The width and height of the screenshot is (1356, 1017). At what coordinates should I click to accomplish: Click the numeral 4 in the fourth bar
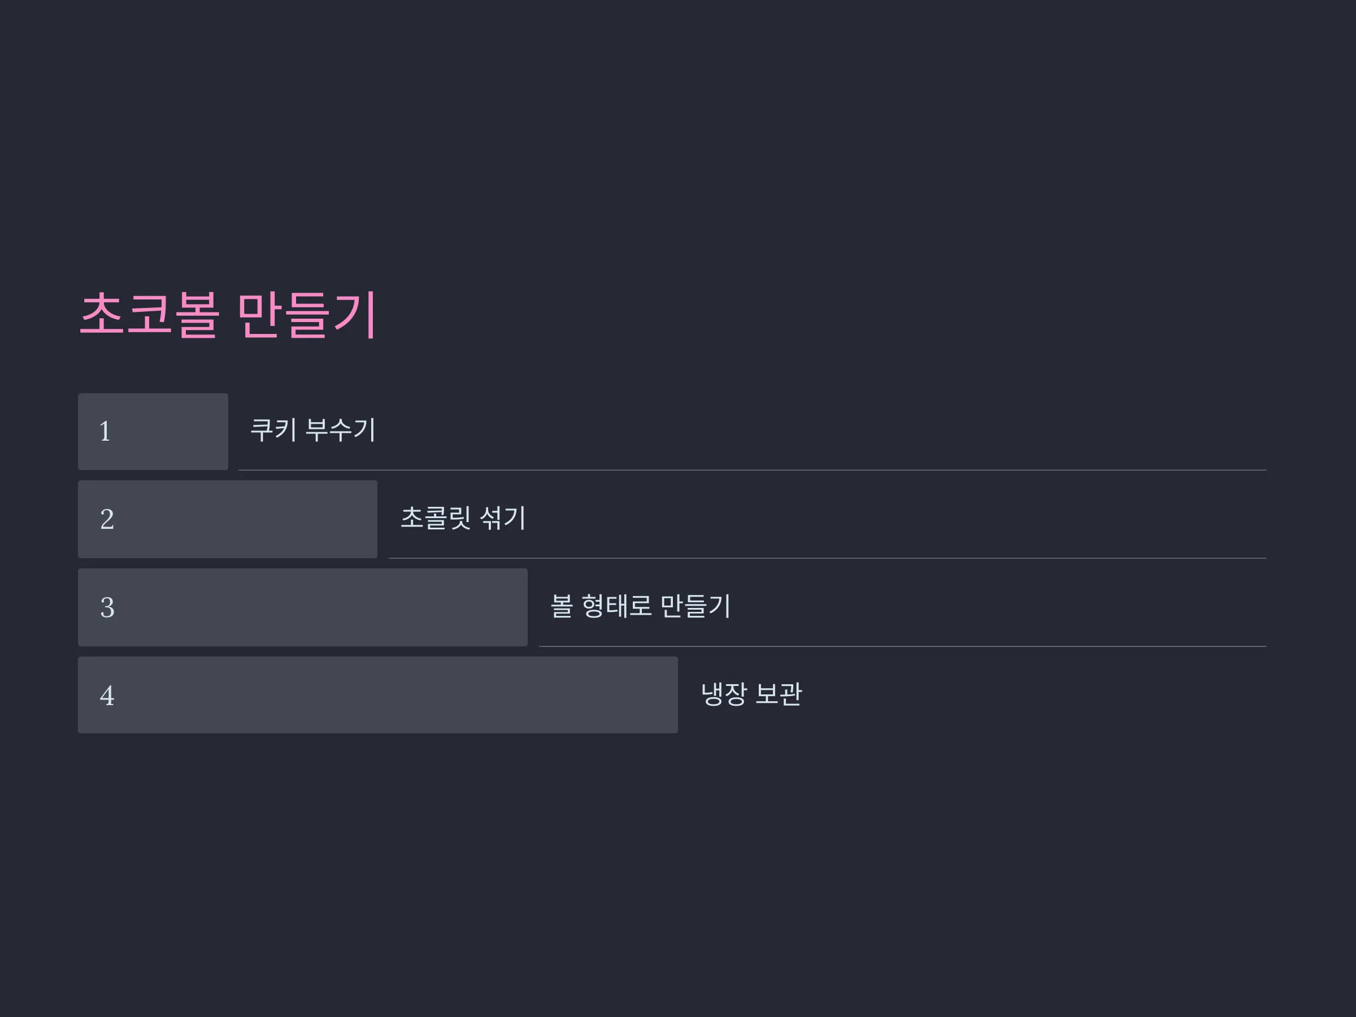pos(107,696)
